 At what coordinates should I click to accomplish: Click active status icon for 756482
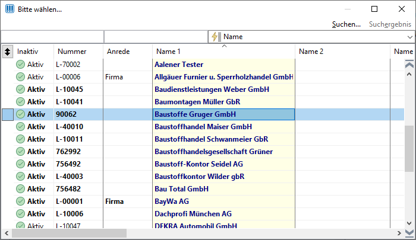(20, 188)
